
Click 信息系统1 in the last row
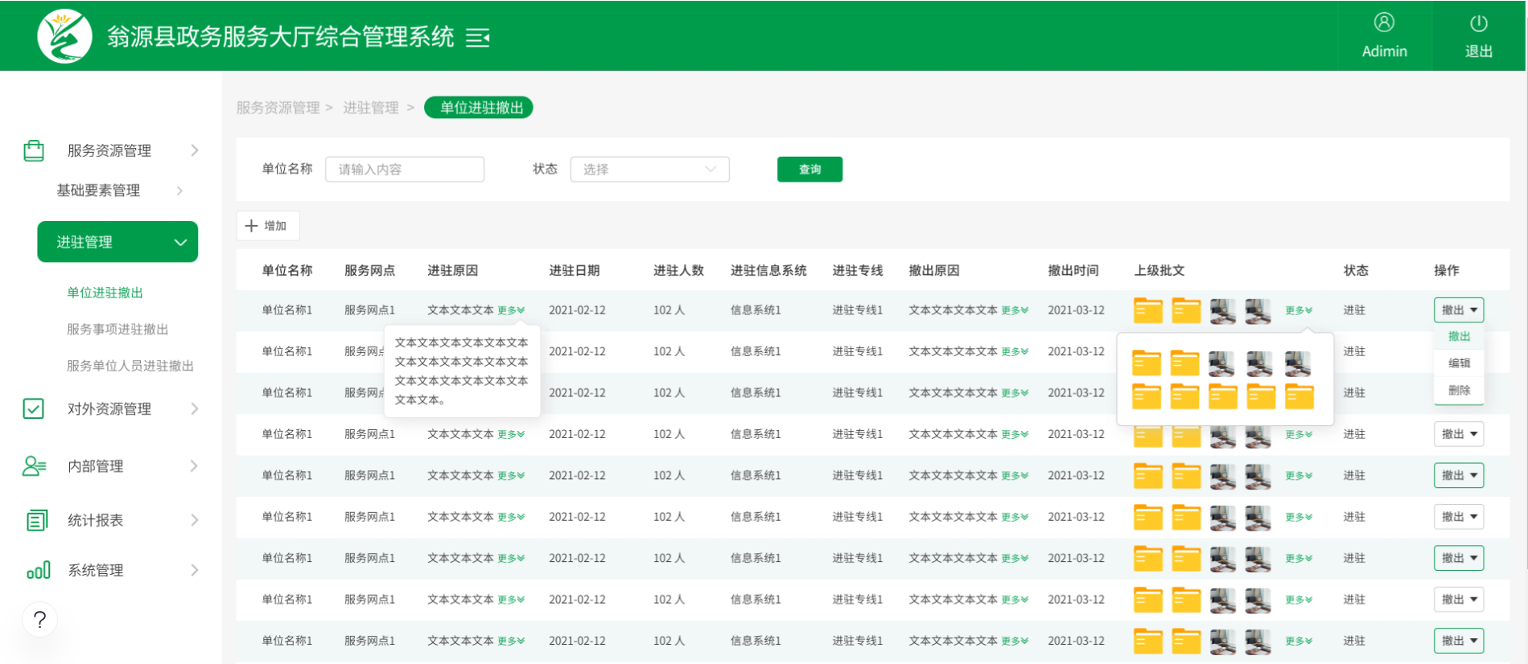[x=756, y=641]
